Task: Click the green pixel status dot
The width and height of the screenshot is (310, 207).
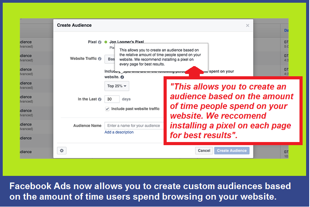Action: coord(106,42)
